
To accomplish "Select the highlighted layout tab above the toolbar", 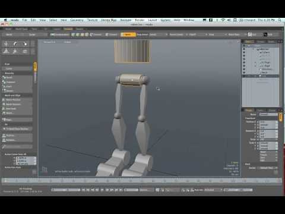I will (x=68, y=29).
